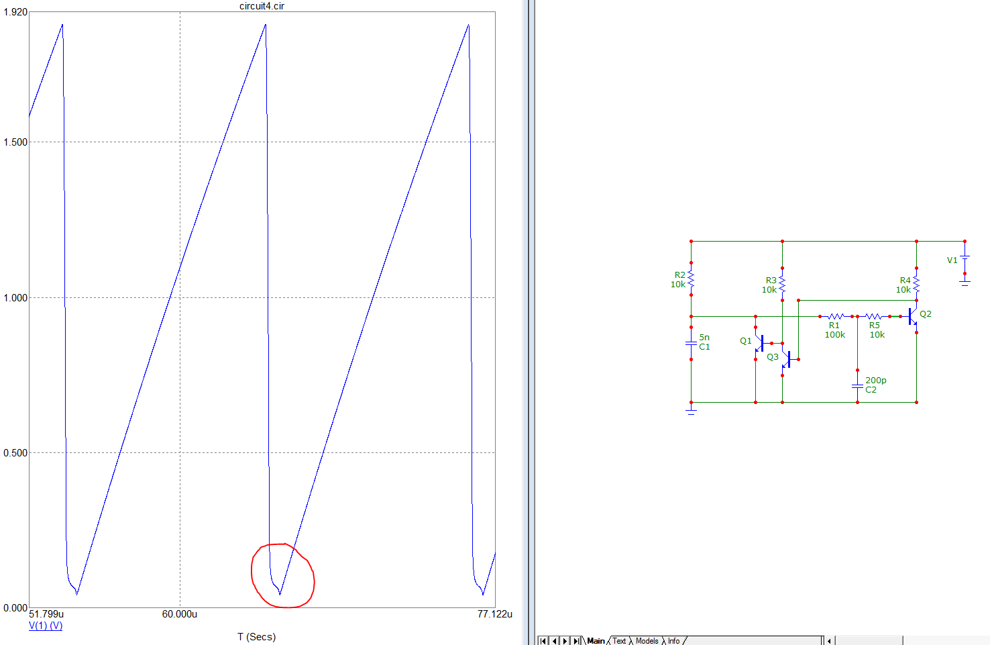Click the 200p value of capacitor C2
990x645 pixels.
pos(876,381)
